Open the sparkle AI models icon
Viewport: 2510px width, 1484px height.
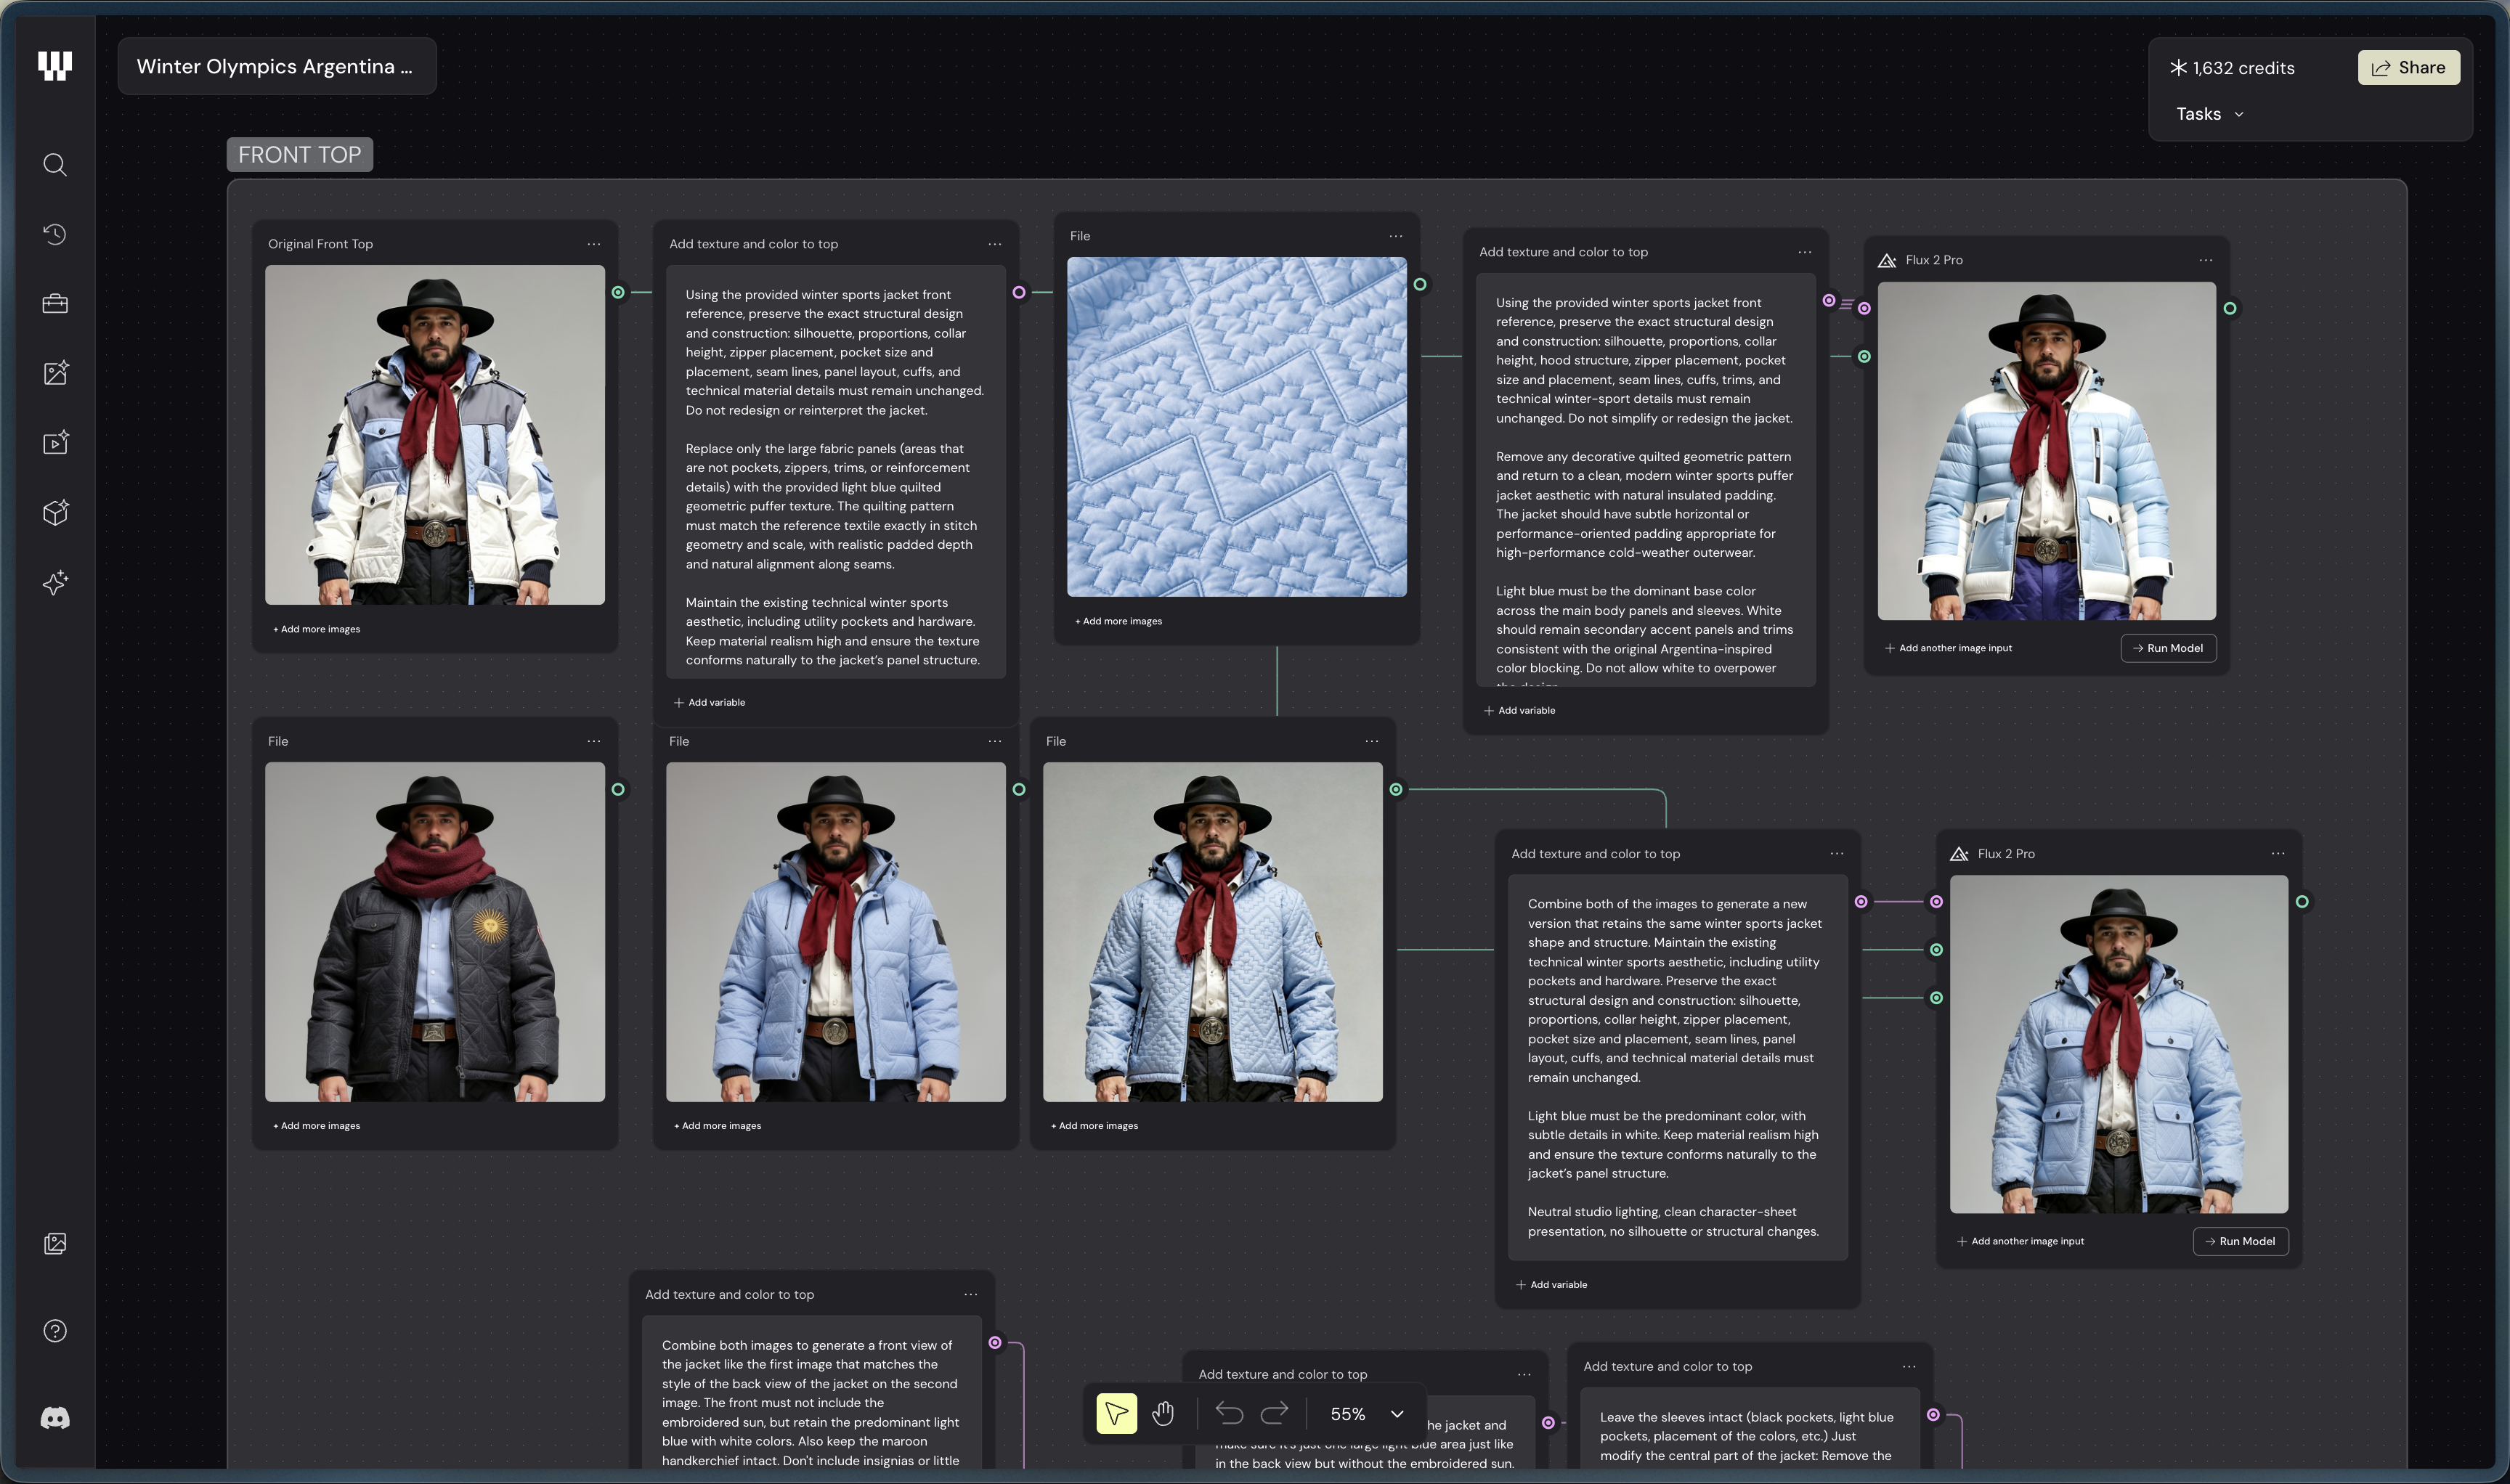55,582
